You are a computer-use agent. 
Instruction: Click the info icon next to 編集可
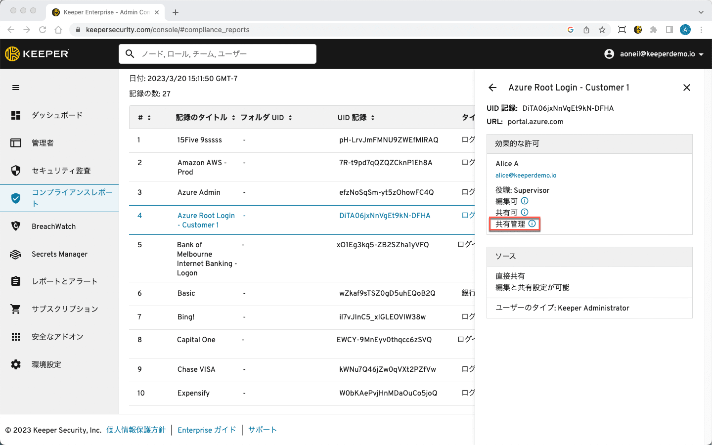[525, 201]
